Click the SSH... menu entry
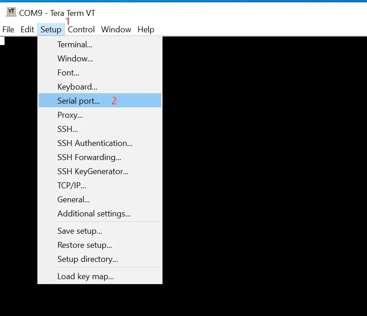367x316 pixels. (x=100, y=129)
